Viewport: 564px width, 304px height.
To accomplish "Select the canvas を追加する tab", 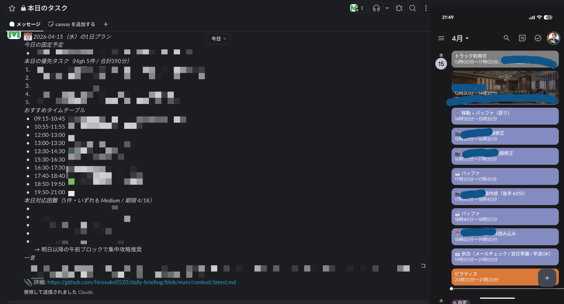I will pos(71,24).
